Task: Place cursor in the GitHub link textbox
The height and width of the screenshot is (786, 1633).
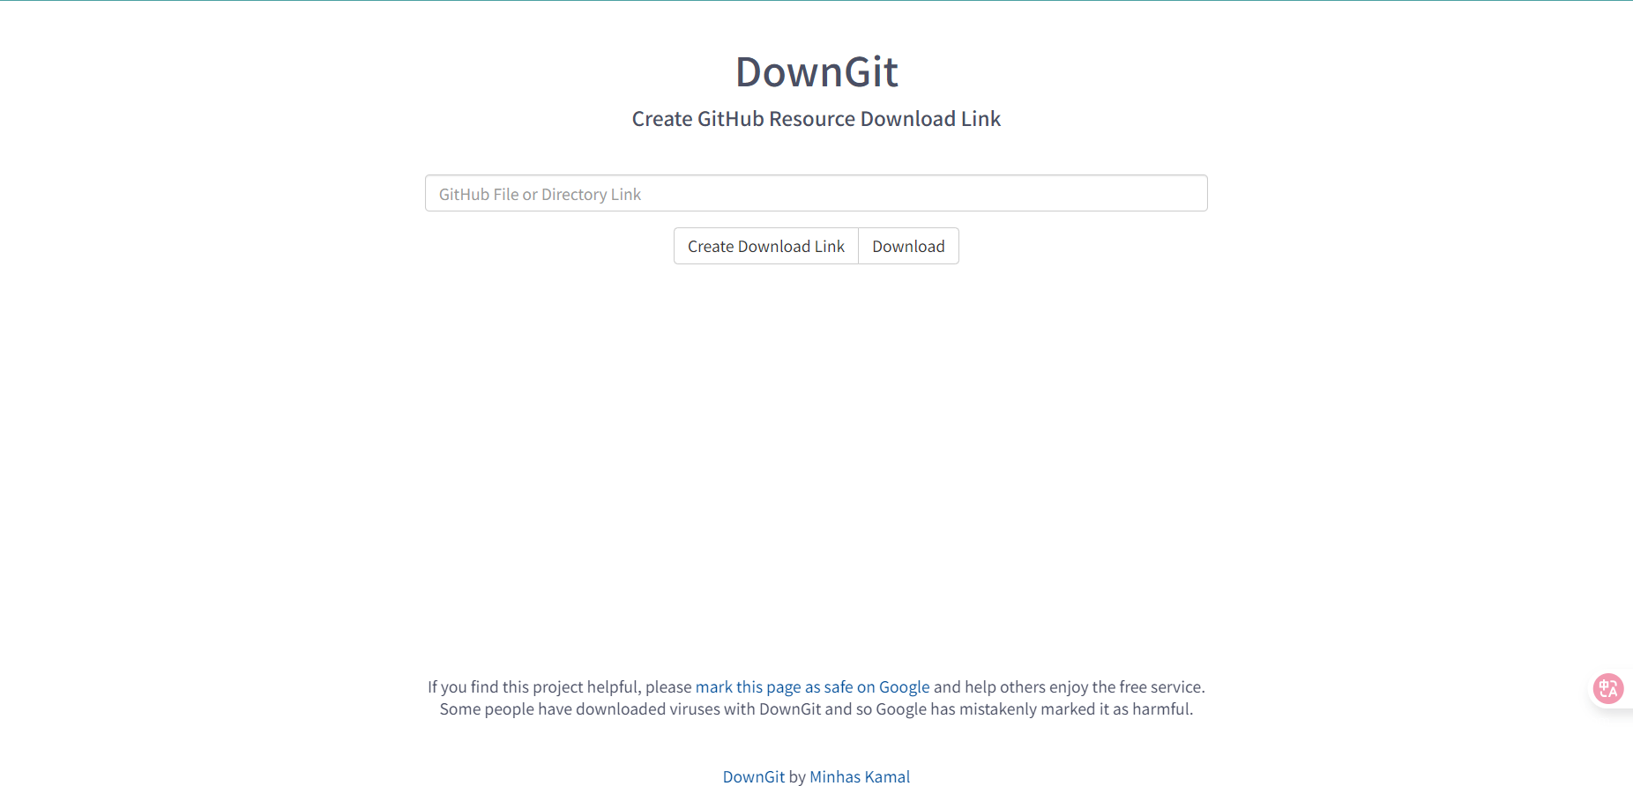Action: click(816, 193)
